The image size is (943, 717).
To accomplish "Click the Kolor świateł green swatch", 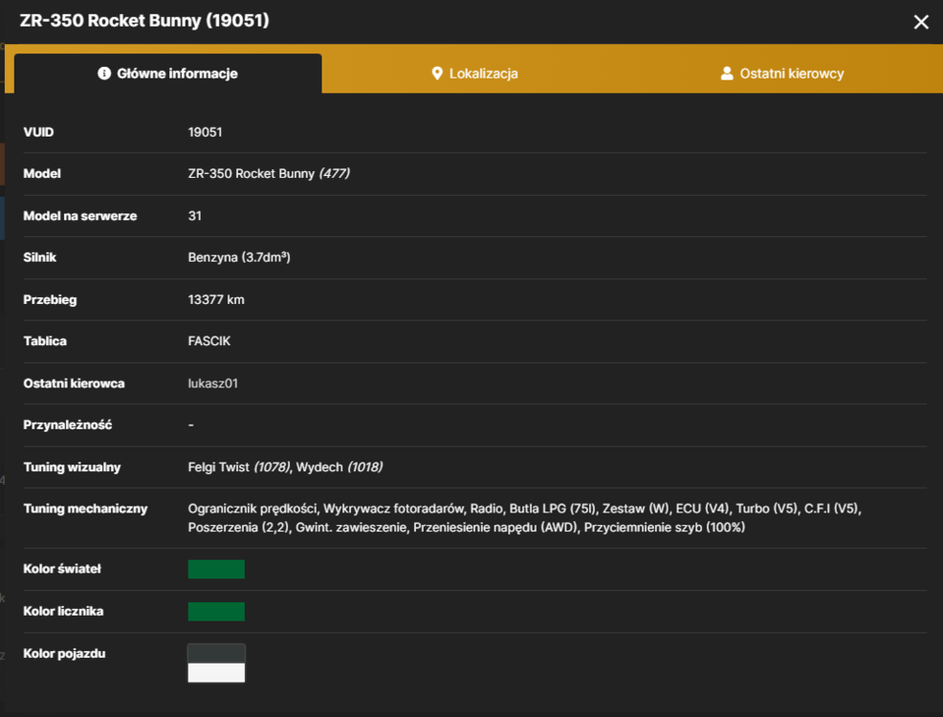I will pyautogui.click(x=216, y=569).
